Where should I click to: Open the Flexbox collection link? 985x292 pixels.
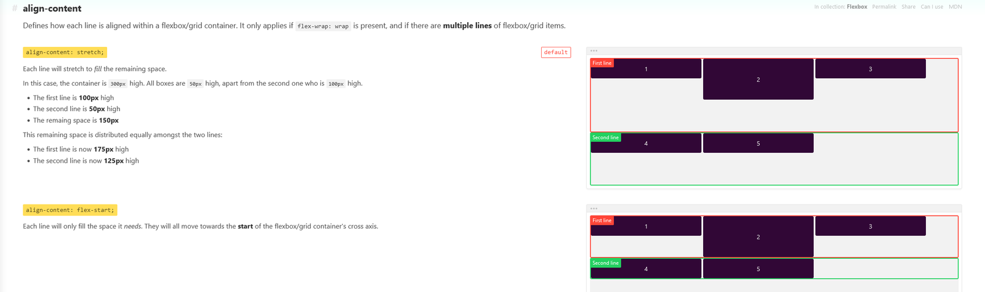coord(857,7)
